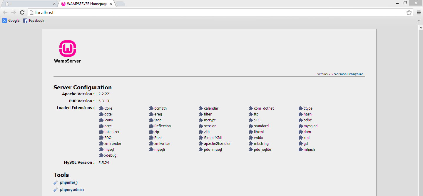The width and height of the screenshot is (423, 196).
Task: Open a new tab with the new-tab button
Action: 121,4
